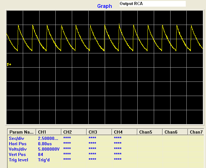Image resolution: width=206 pixels, height=168 pixels.
Task: Select the Chan6 column header
Action: click(x=175, y=132)
